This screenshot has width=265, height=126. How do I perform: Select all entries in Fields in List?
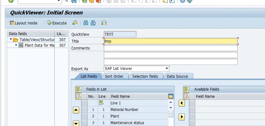coord(78,89)
